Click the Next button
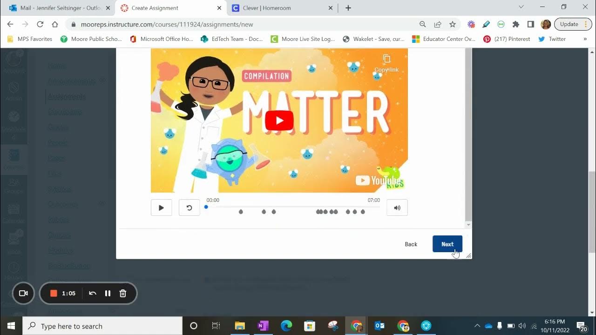 point(447,244)
